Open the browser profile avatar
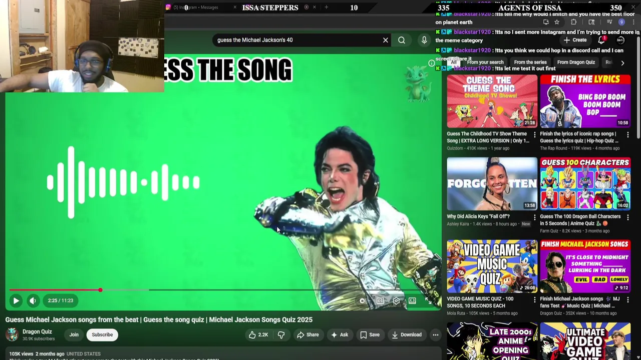Image resolution: width=641 pixels, height=360 pixels. [x=621, y=22]
